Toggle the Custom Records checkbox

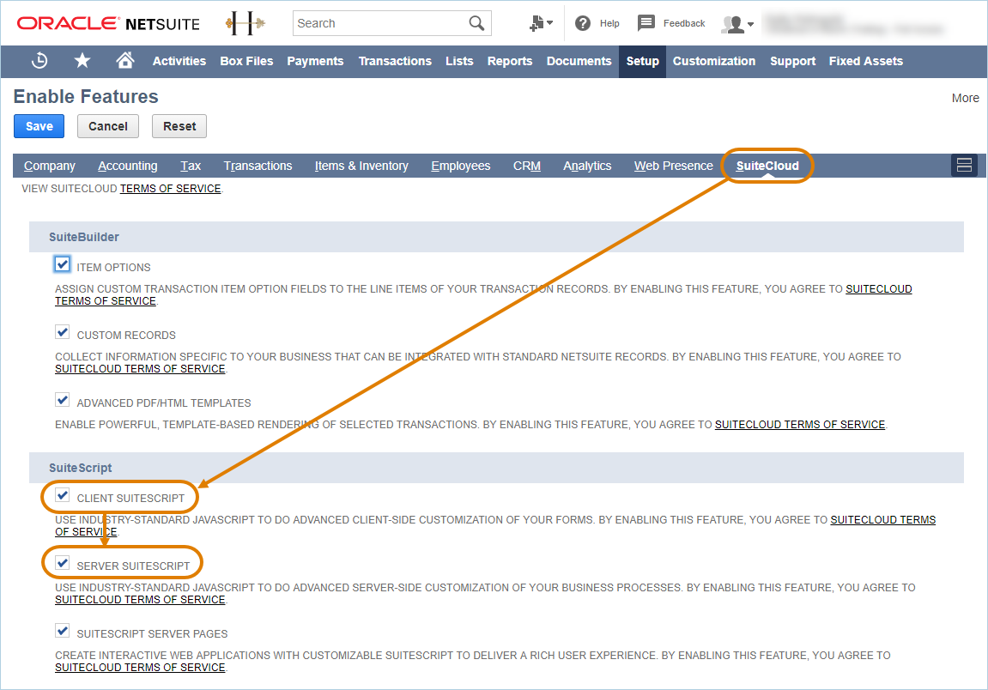[63, 332]
